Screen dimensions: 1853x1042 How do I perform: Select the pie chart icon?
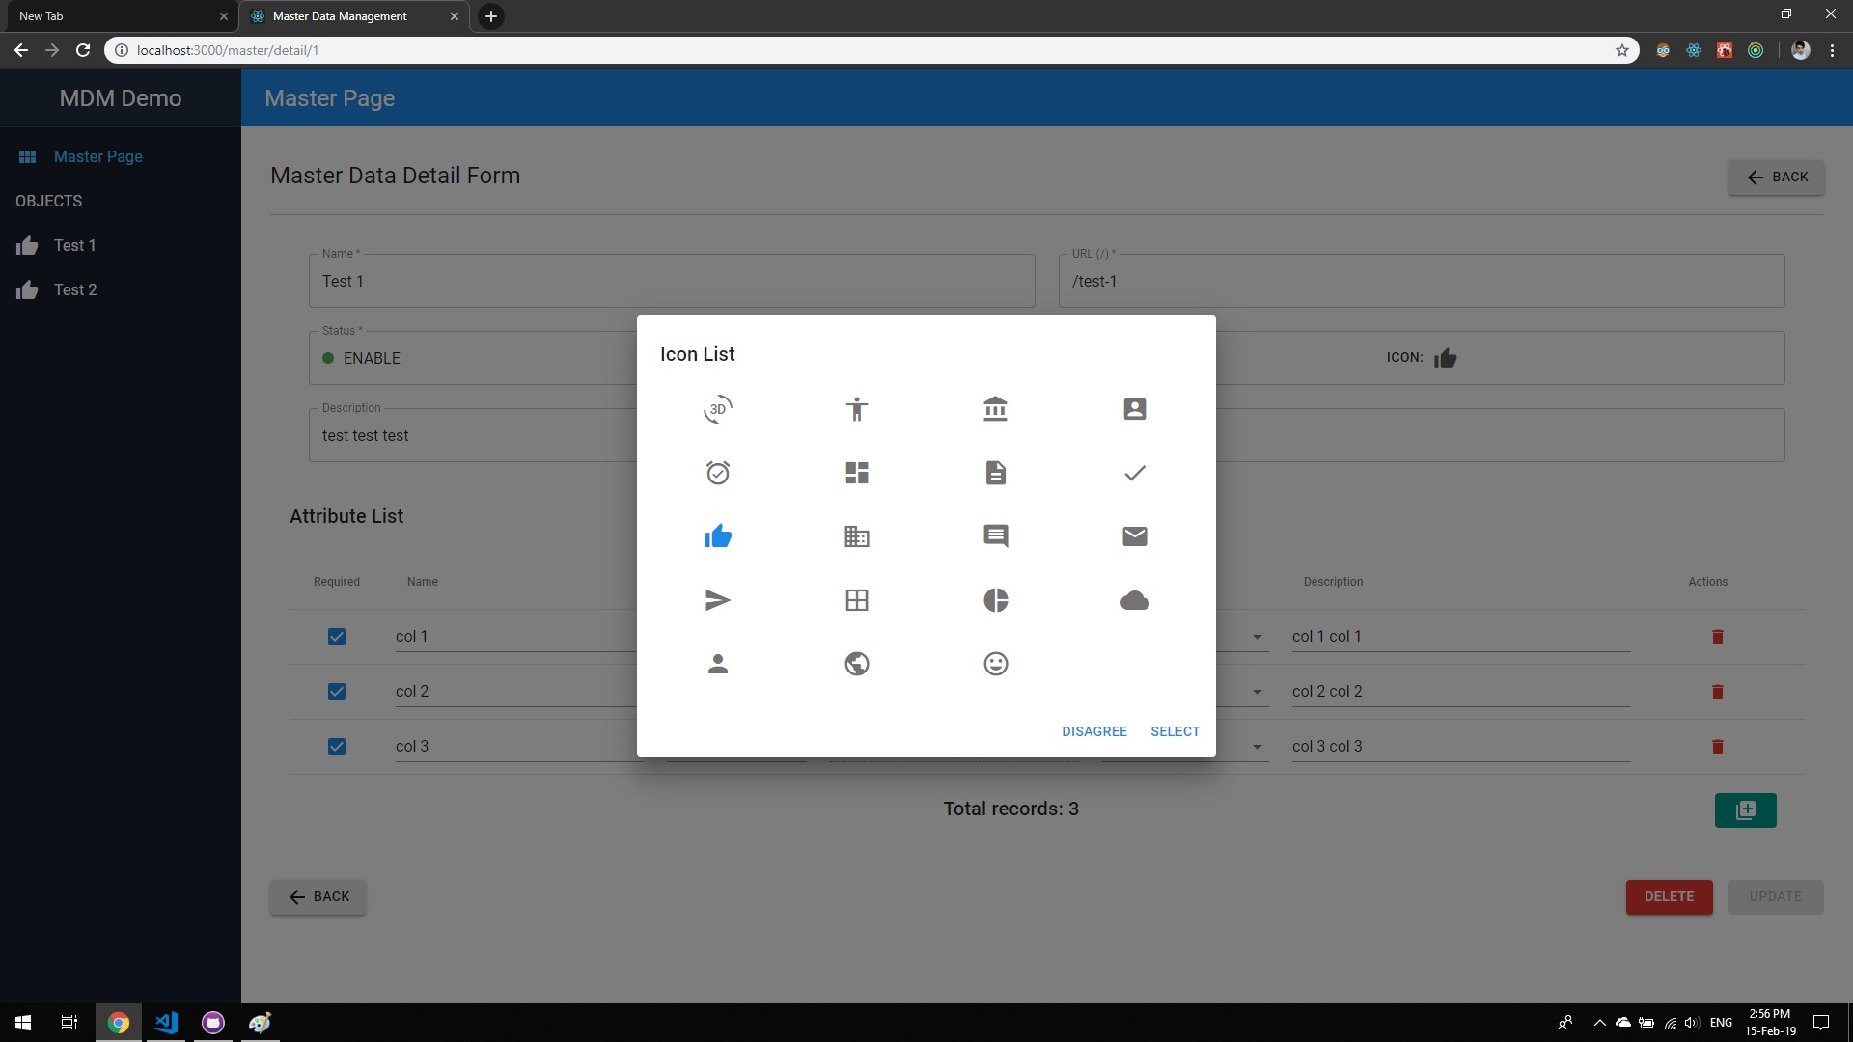tap(995, 600)
